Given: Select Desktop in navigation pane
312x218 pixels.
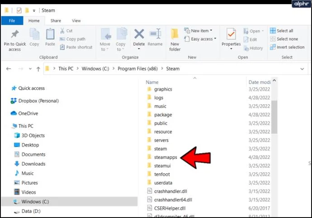Looking at the screenshot, I should [27, 145].
